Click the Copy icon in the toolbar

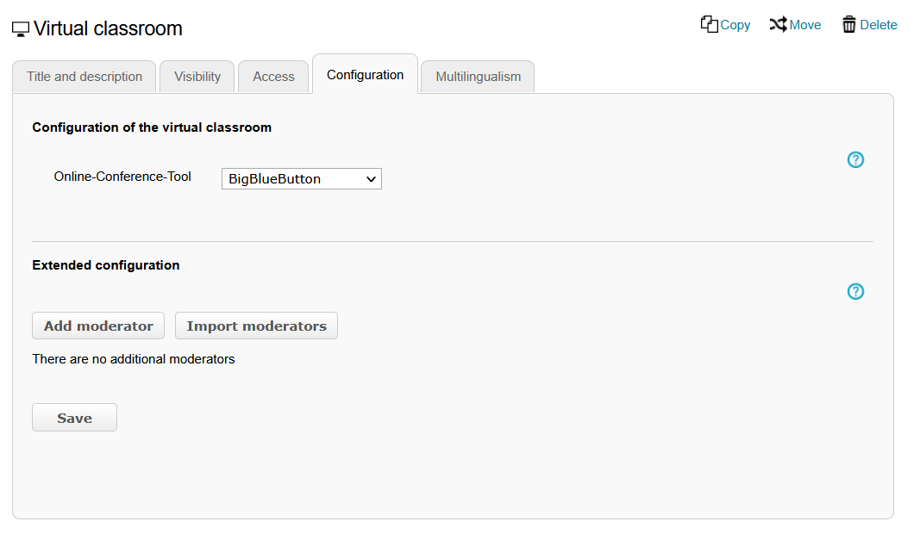tap(709, 24)
